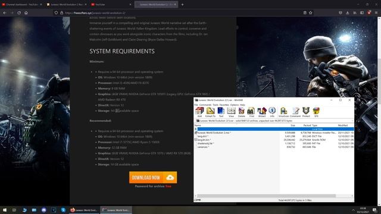The width and height of the screenshot is (381, 214).
Task: Open the Favorites menu in WinRAR
Action: 224,105
